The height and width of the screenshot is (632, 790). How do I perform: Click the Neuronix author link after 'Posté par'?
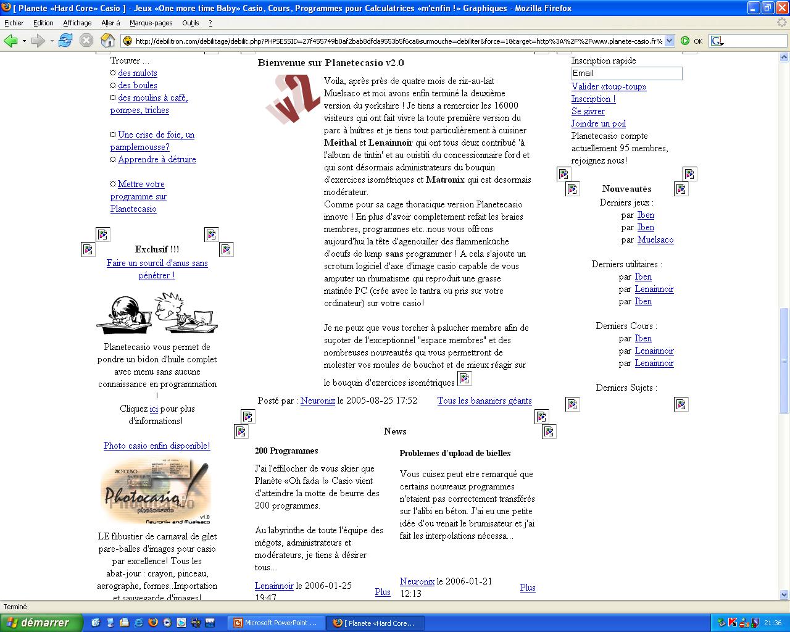318,401
